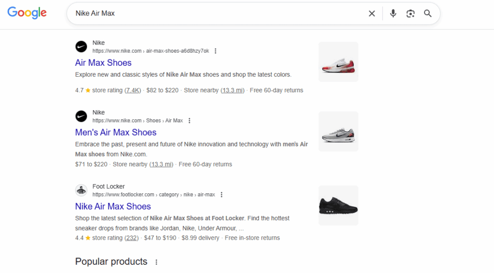
Task: Click the red and white shoe thumbnail
Action: pos(338,62)
